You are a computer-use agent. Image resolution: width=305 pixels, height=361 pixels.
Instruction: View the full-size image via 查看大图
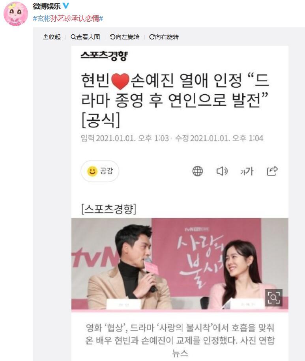[x=85, y=37]
